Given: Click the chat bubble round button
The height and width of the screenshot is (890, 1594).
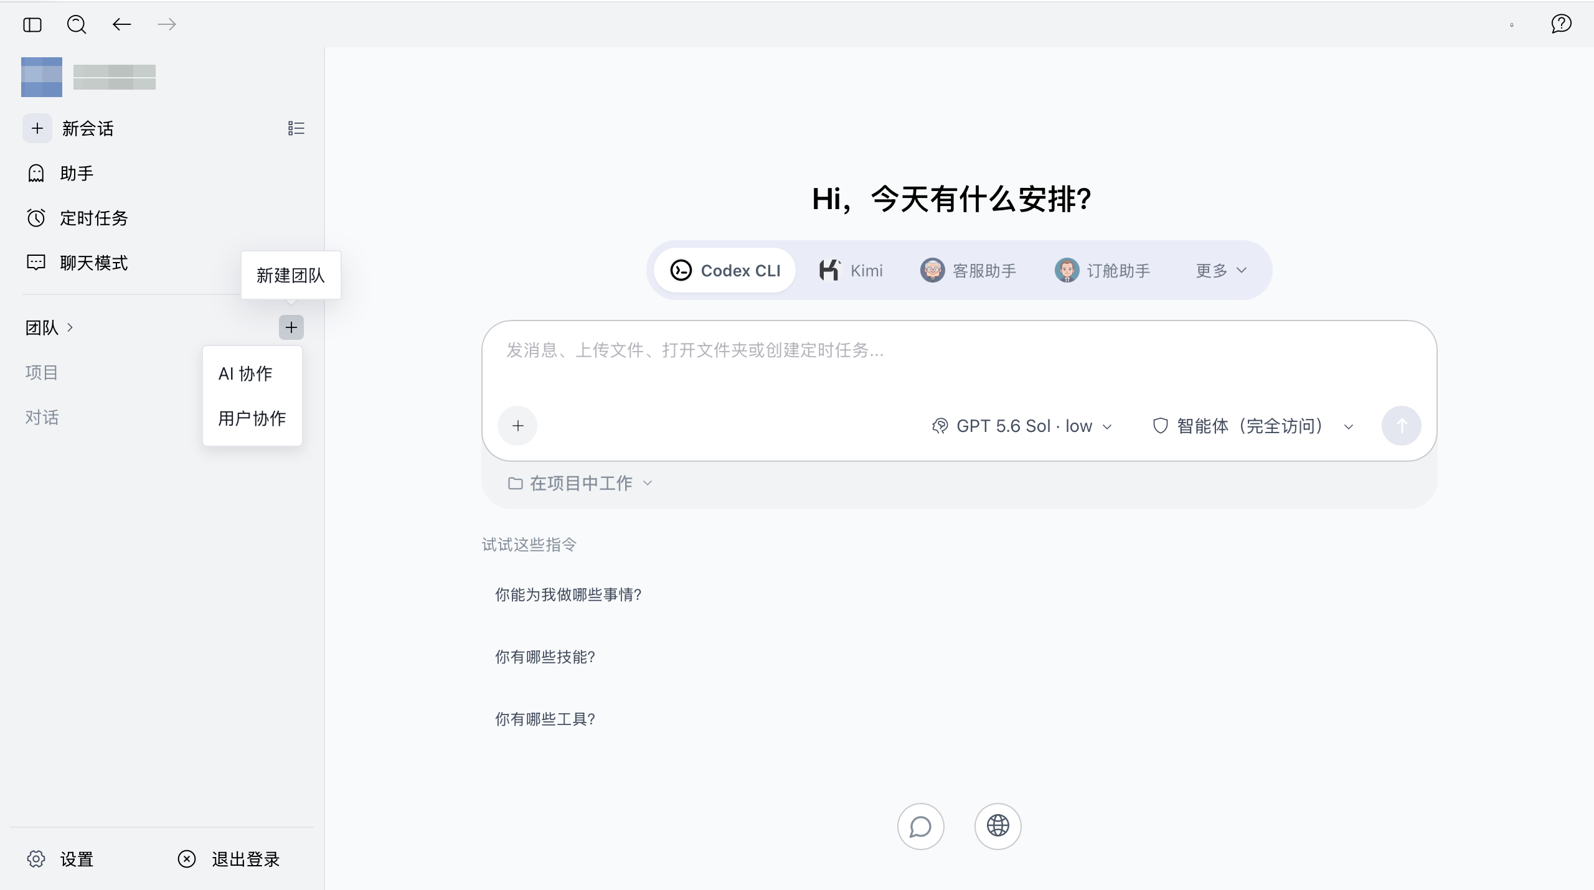Looking at the screenshot, I should [920, 827].
